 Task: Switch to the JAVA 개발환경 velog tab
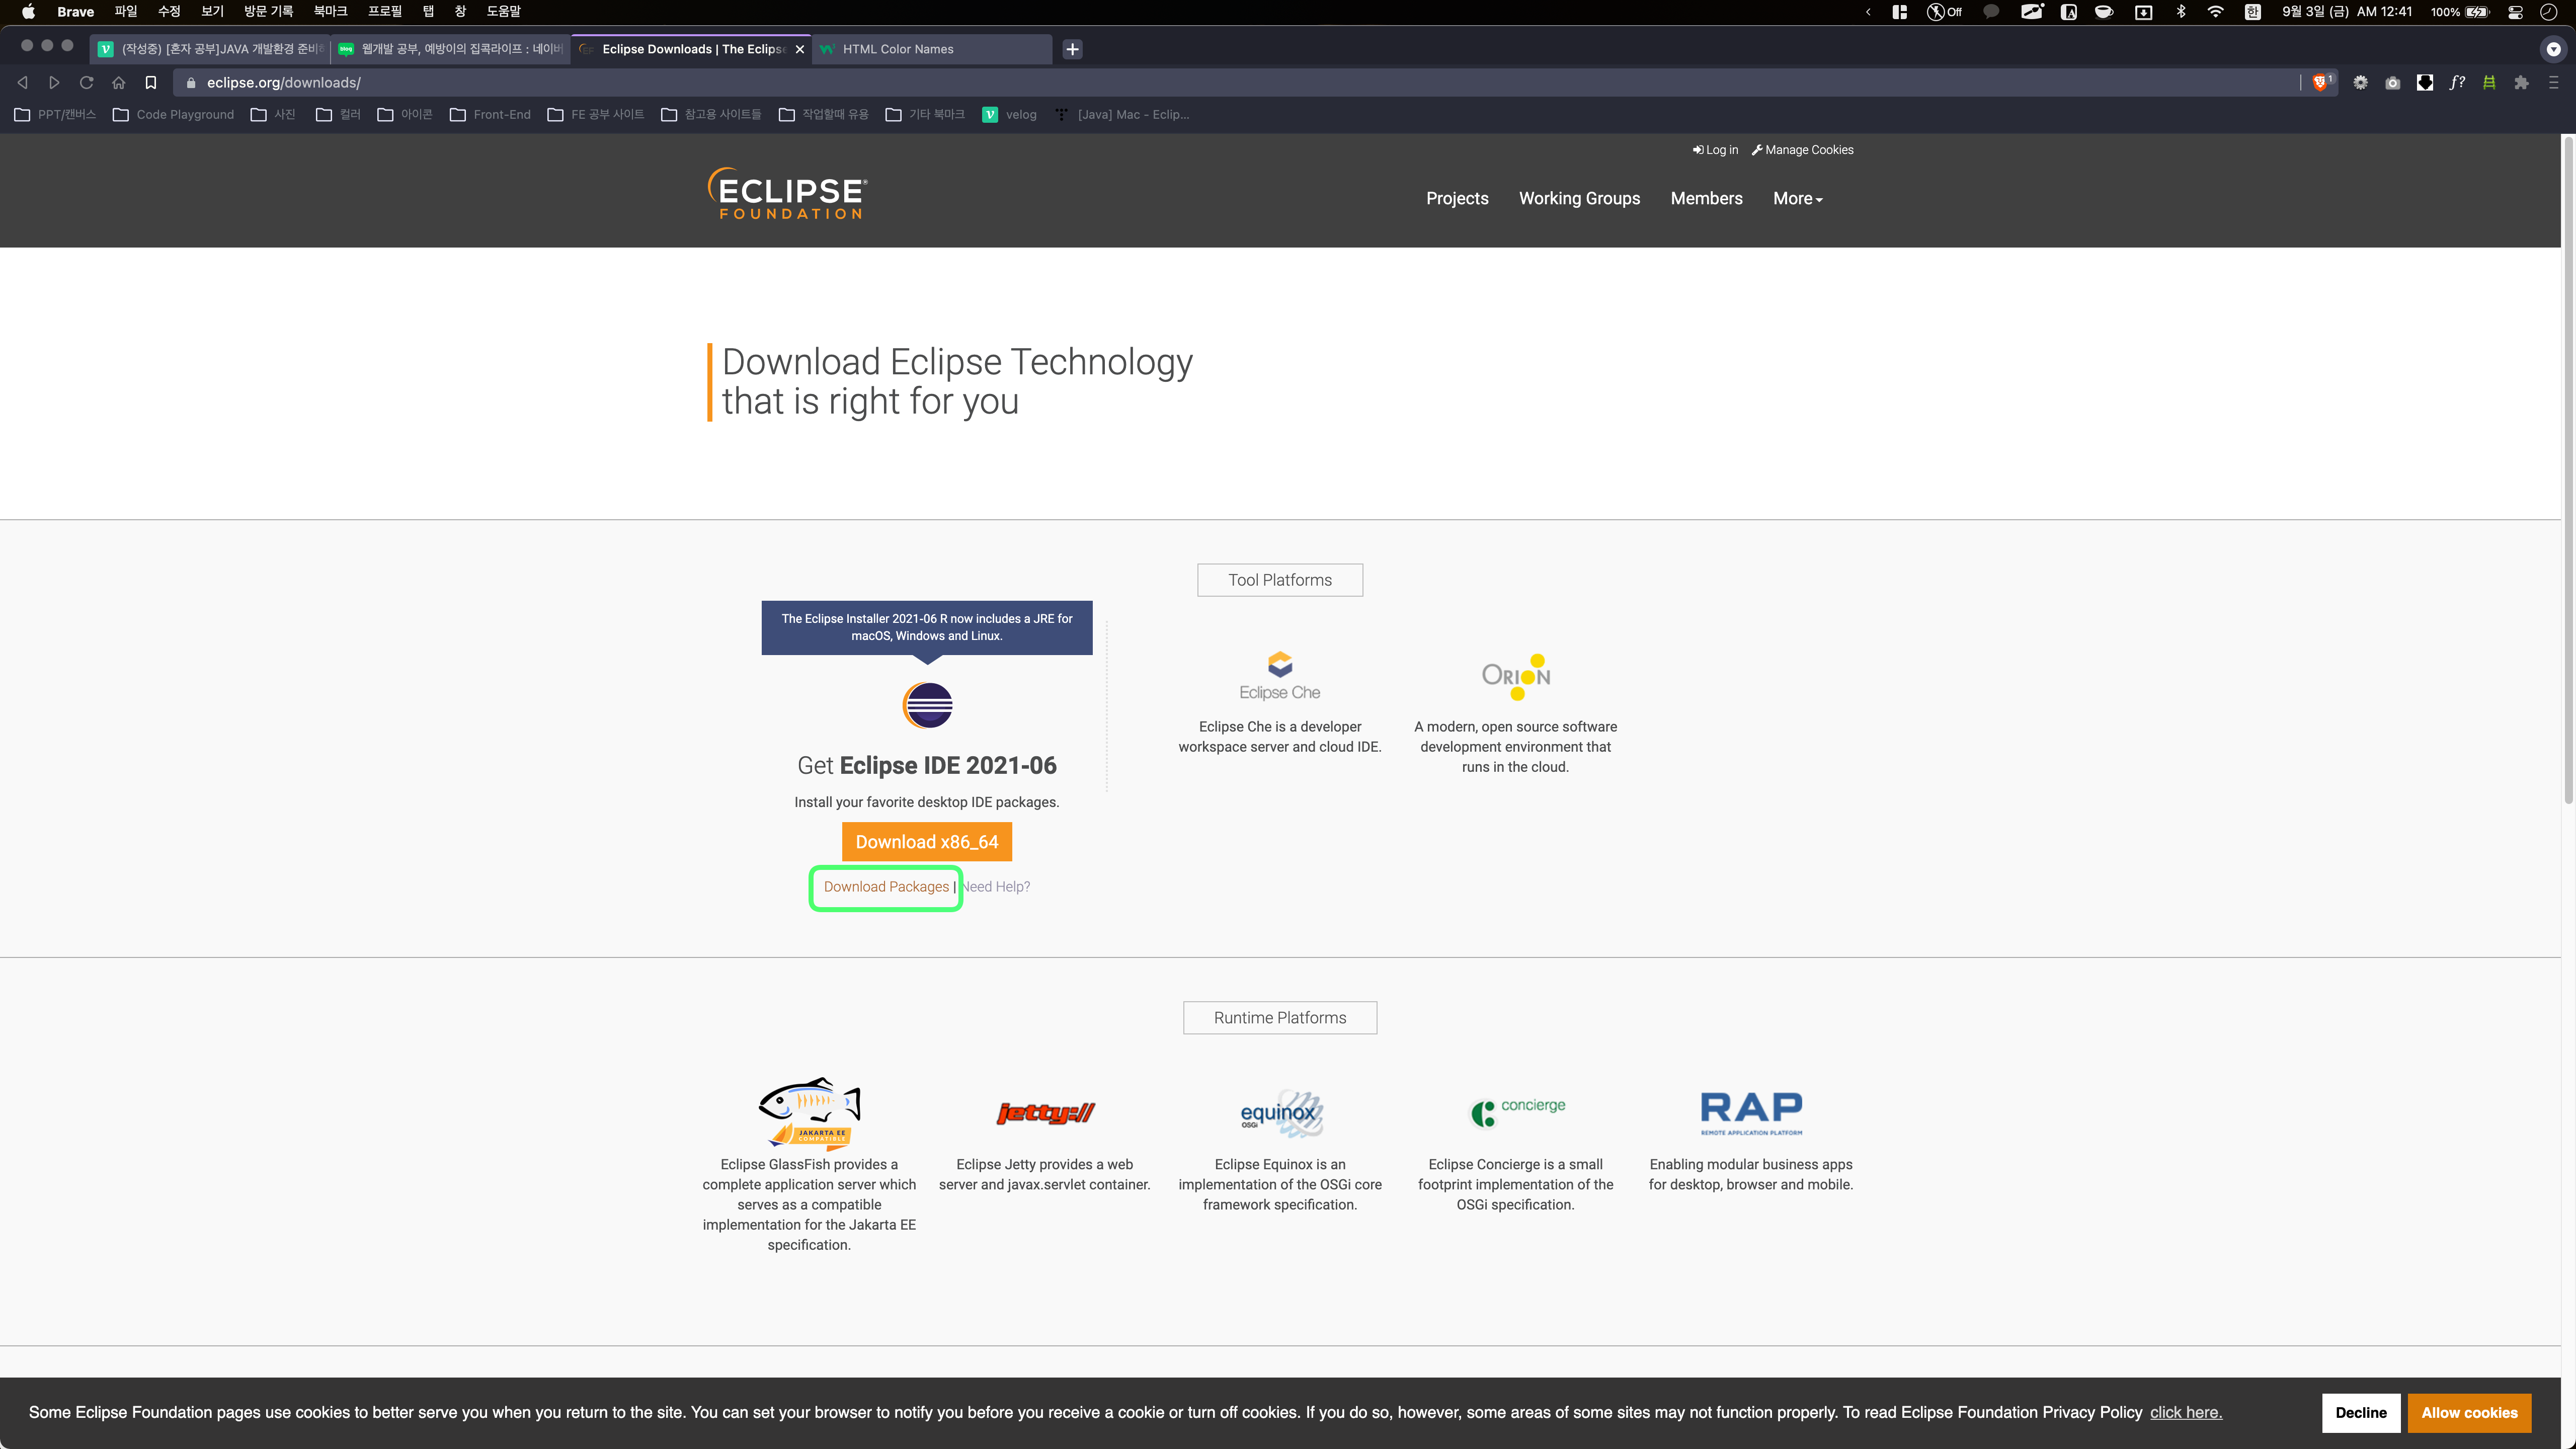211,49
